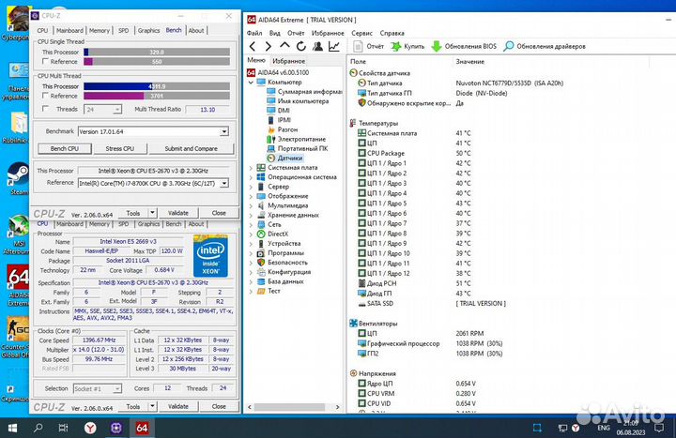Go back in AIDA64 navigation

click(x=253, y=46)
